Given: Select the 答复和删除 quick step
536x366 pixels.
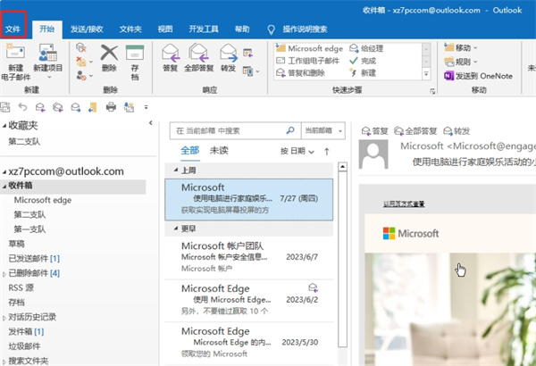Looking at the screenshot, I should (300, 73).
